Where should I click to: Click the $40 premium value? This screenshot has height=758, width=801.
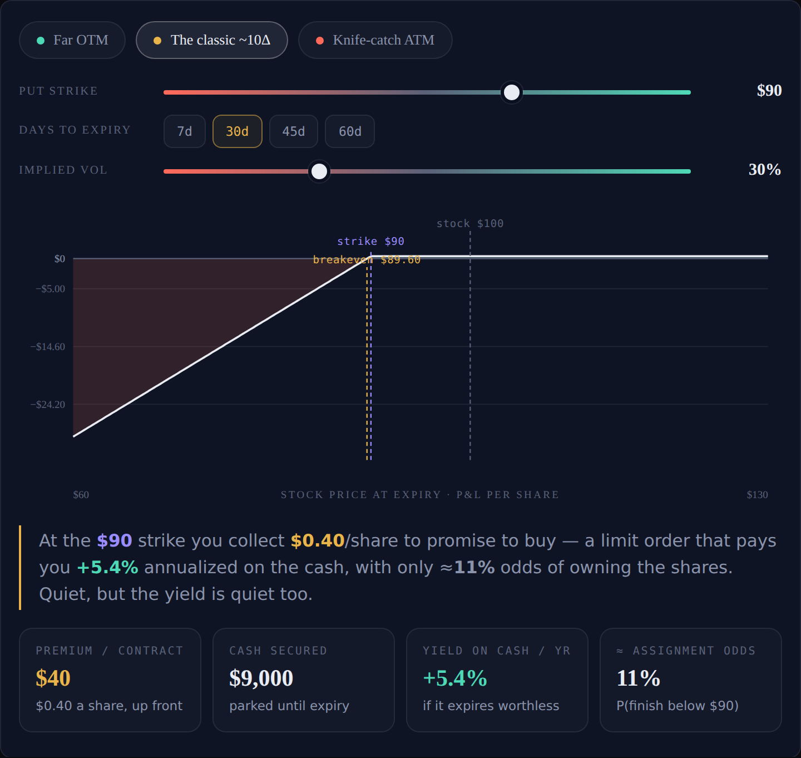53,678
